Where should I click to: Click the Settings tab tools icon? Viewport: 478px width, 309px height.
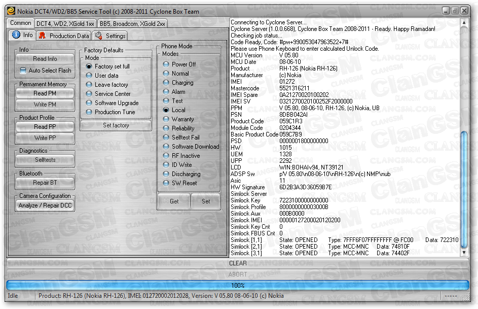point(98,36)
